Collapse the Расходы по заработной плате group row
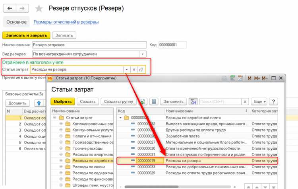 pyautogui.click(x=120, y=118)
